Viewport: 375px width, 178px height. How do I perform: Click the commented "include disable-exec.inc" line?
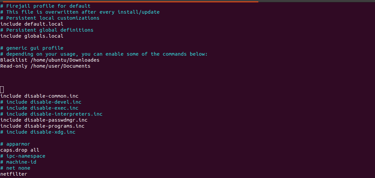39,108
